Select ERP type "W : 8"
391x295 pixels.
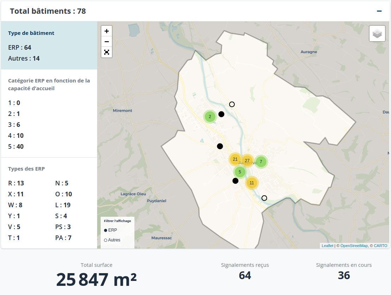[x=15, y=205]
